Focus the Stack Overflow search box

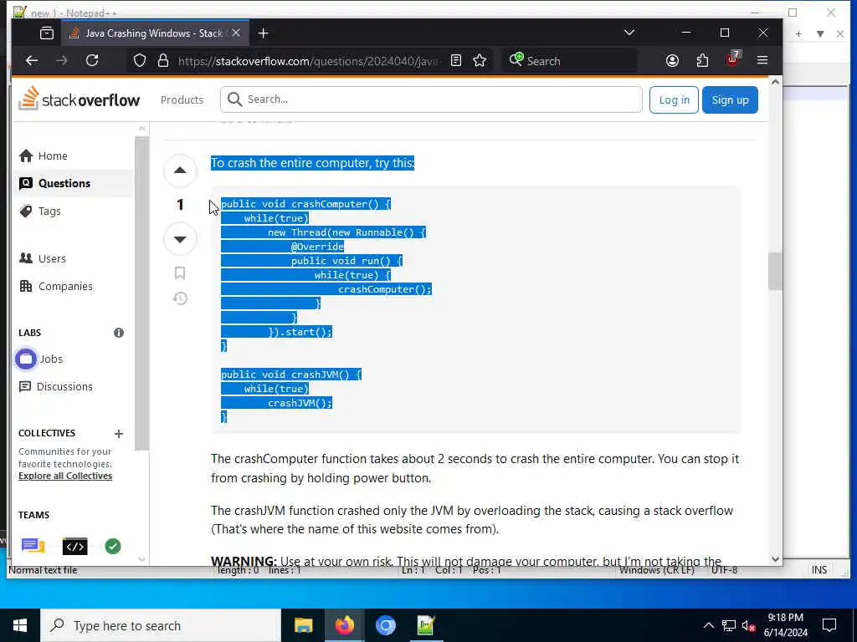431,99
